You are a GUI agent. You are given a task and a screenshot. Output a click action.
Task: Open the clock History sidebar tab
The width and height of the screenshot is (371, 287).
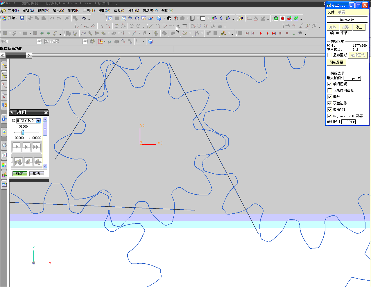point(4,145)
